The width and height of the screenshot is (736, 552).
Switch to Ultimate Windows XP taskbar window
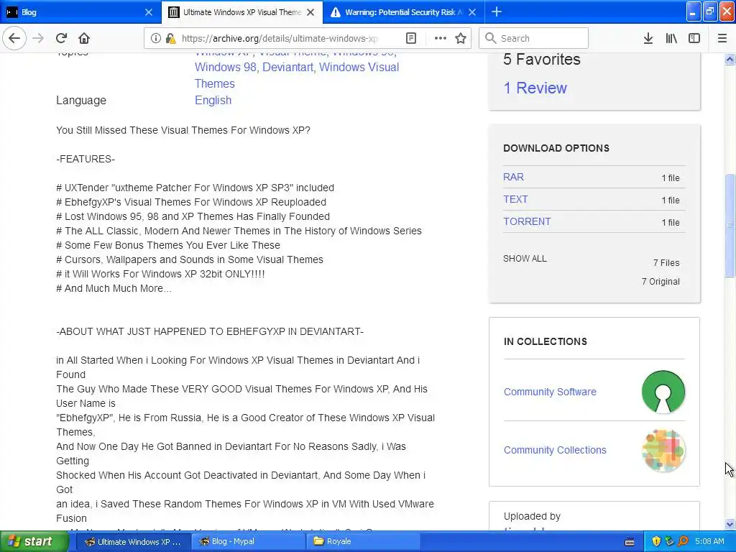[x=132, y=542]
